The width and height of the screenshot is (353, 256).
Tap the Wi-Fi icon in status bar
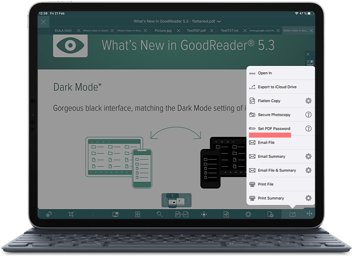pyautogui.click(x=296, y=14)
